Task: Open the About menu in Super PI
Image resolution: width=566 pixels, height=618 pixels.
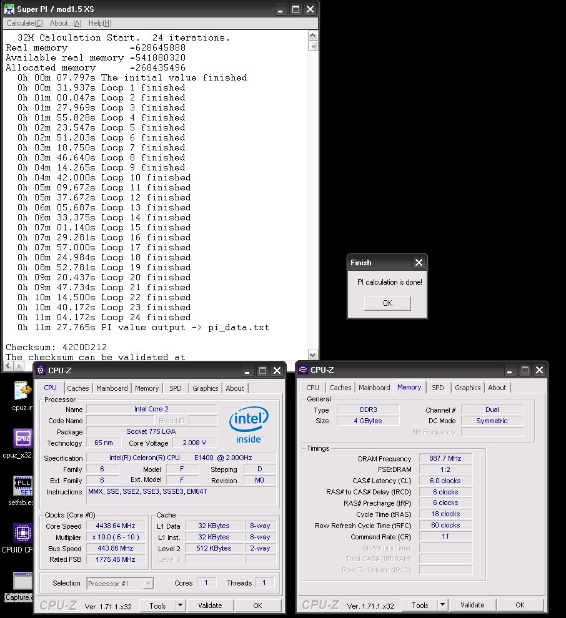Action: click(x=66, y=23)
